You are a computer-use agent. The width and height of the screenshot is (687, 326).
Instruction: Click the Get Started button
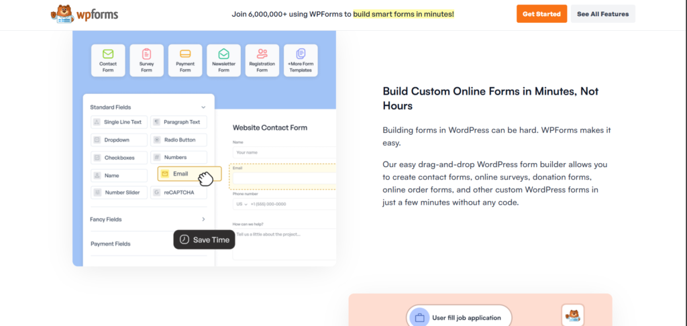tap(541, 14)
